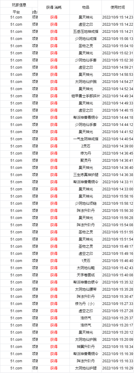Select the 五岳压地神戒指 item cell
The image size is (134, 373).
coord(86,32)
